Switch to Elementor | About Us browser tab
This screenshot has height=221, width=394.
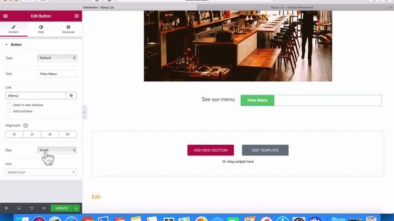coord(98,7)
